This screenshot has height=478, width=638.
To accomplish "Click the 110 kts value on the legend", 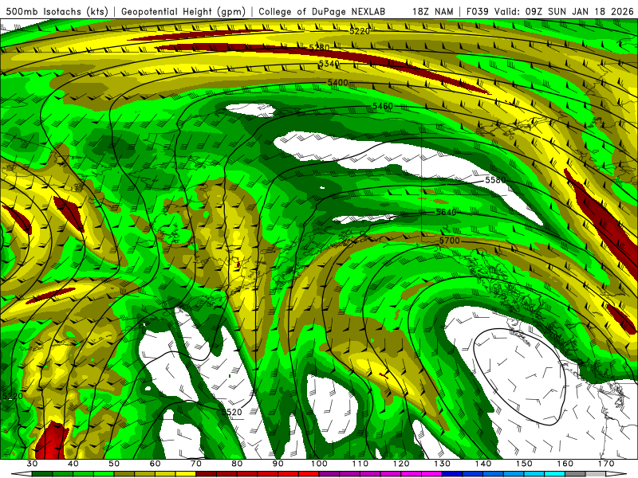I will point(360,464).
